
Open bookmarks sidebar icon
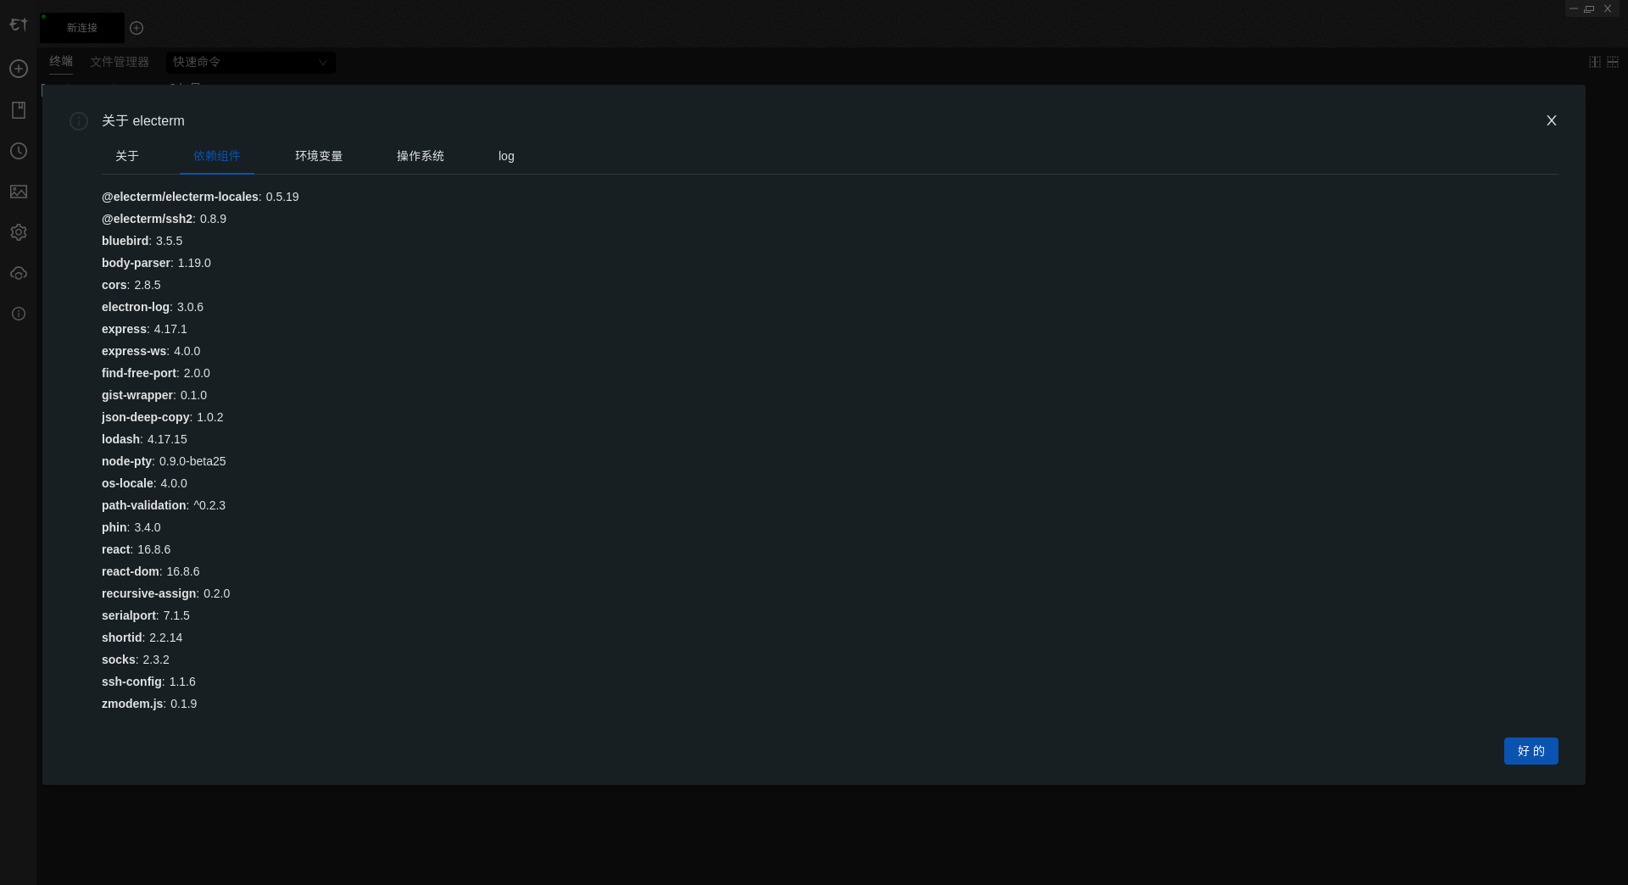pyautogui.click(x=19, y=110)
